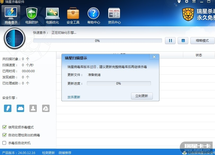Click the 发现威胁 count row

pos(16,77)
